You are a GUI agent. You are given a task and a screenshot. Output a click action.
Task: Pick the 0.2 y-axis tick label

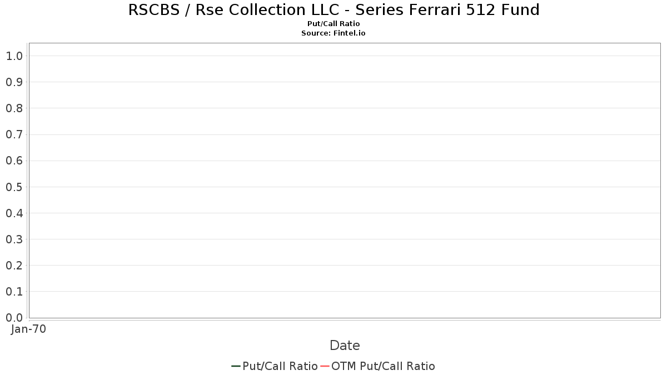pyautogui.click(x=14, y=266)
